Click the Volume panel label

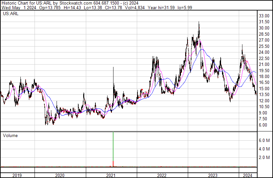(x=10, y=136)
